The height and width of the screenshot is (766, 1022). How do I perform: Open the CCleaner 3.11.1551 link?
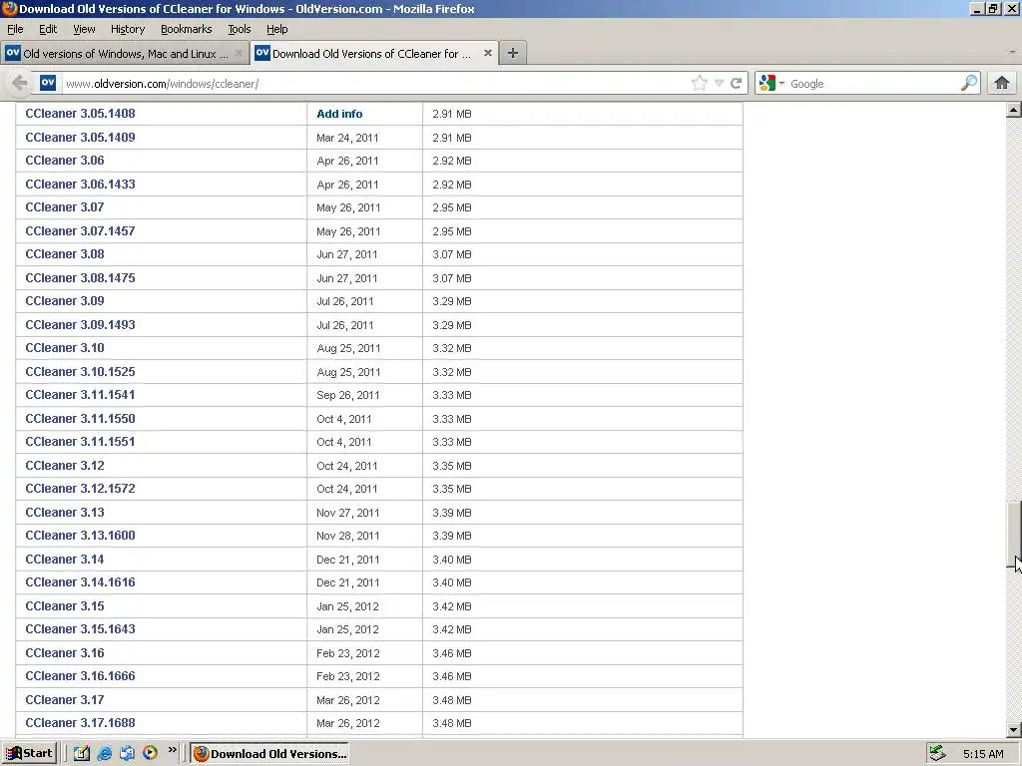(x=80, y=442)
